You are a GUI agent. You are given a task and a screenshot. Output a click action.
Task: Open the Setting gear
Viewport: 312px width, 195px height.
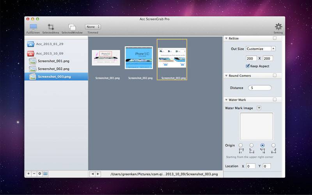[278, 28]
